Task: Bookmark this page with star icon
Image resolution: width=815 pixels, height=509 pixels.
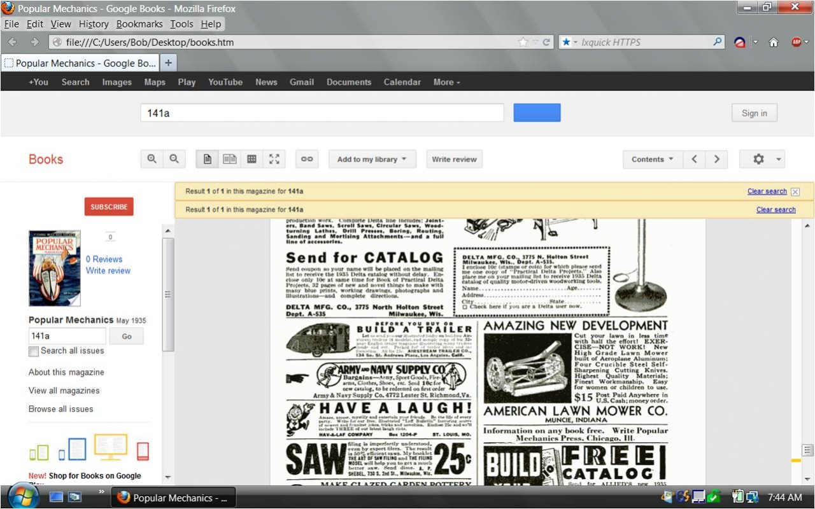Action: coord(523,43)
